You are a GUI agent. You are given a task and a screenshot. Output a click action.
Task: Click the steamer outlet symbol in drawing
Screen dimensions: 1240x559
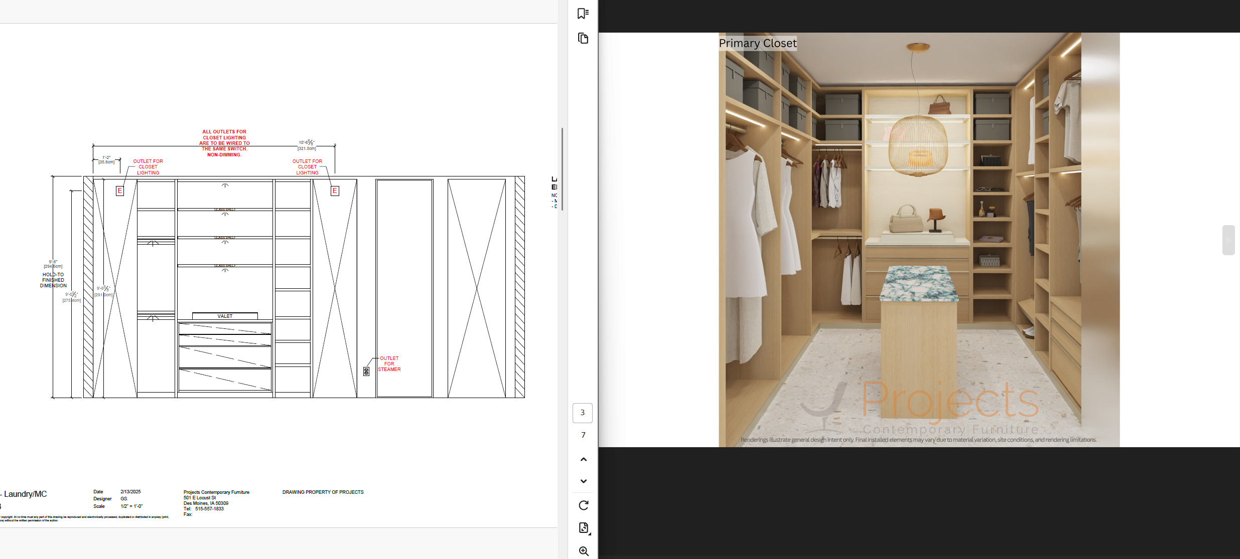point(366,371)
